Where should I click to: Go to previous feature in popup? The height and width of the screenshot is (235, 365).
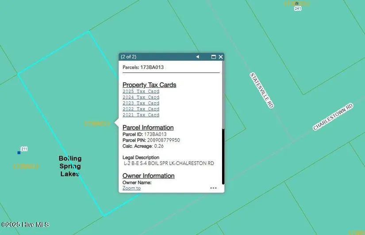(x=197, y=57)
